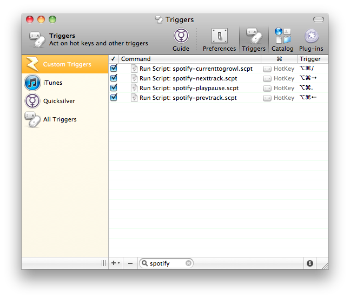
Task: Edit hotkey ⌥⌘/ for currenttogrowl
Action: (x=307, y=69)
